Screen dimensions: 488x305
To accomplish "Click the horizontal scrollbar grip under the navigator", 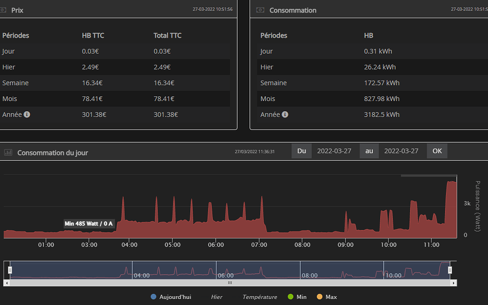I will click(x=230, y=283).
